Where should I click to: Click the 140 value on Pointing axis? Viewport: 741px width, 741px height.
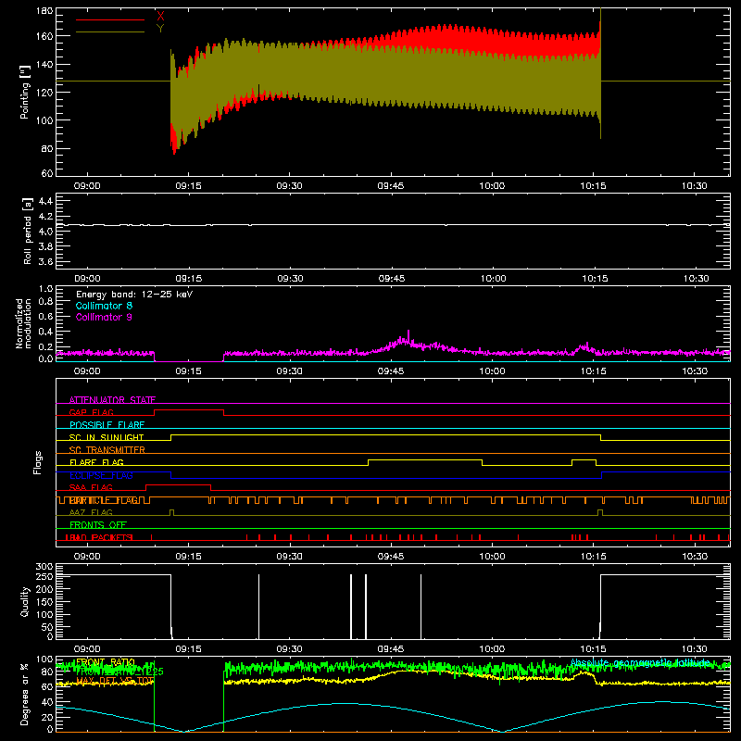44,64
